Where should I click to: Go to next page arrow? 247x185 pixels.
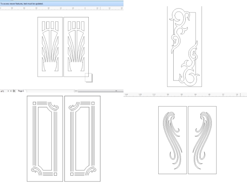click(8, 91)
